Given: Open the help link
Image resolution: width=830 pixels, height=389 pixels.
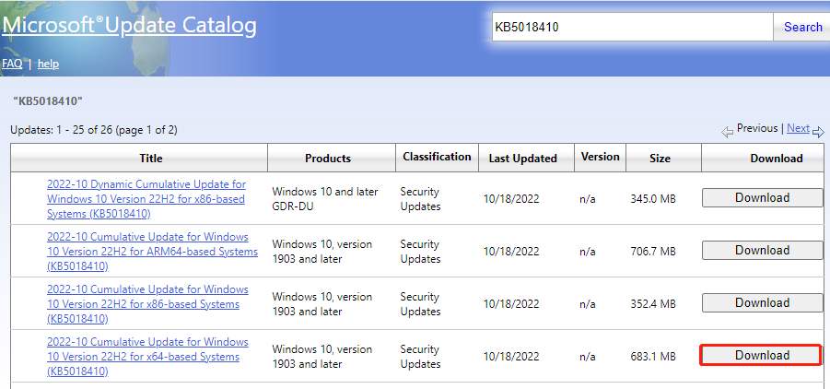Looking at the screenshot, I should [x=48, y=64].
